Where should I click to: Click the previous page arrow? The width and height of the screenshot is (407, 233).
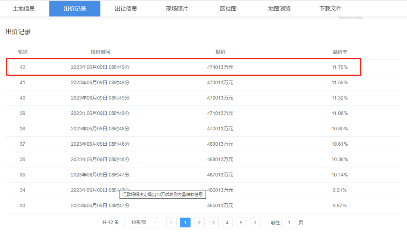pos(171,222)
